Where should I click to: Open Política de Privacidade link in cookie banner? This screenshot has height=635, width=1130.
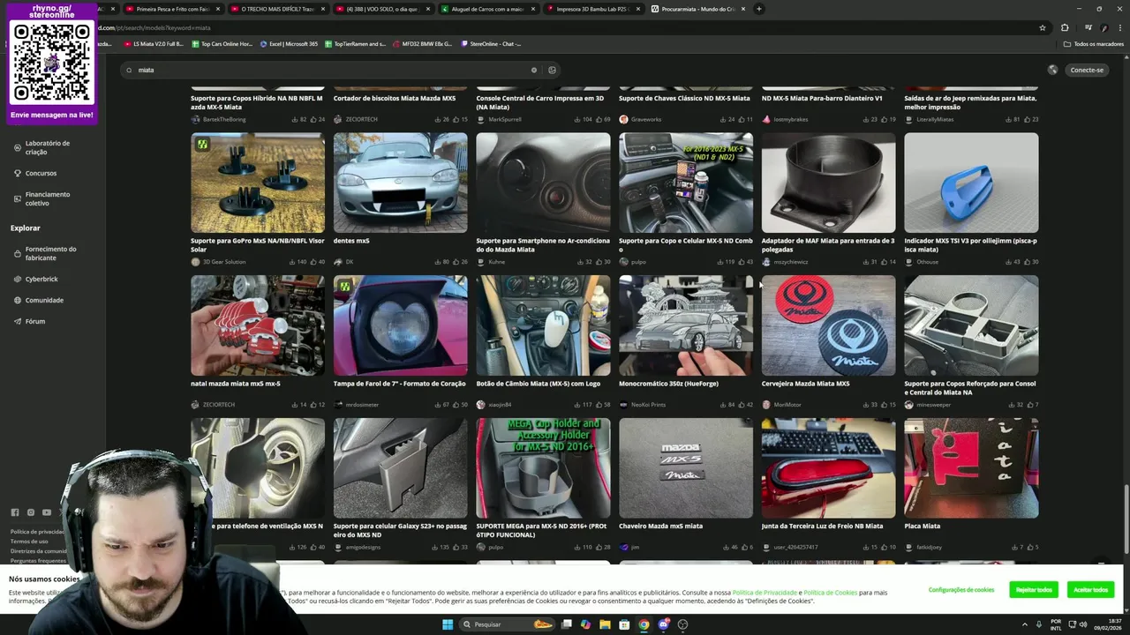[x=765, y=593]
